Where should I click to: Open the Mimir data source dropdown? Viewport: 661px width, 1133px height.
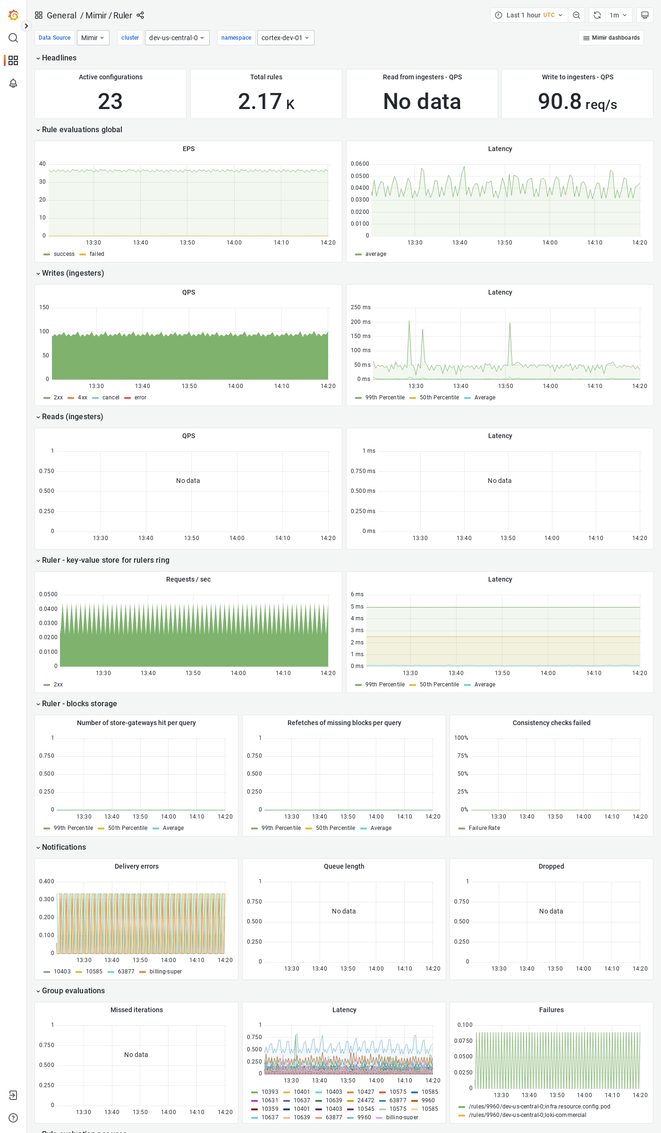pos(93,38)
